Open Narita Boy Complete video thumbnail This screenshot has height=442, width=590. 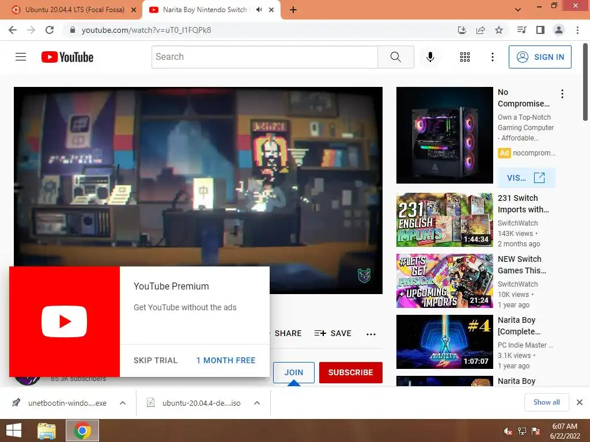[444, 342]
